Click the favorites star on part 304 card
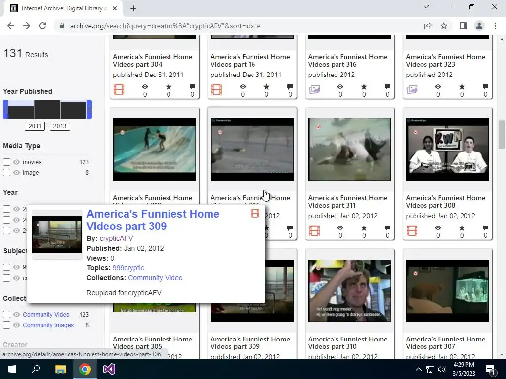The width and height of the screenshot is (506, 379). [x=169, y=87]
